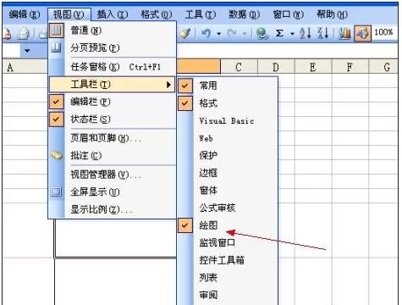Enable the 监视窗口 toolbar
402x305 pixels.
[228, 243]
